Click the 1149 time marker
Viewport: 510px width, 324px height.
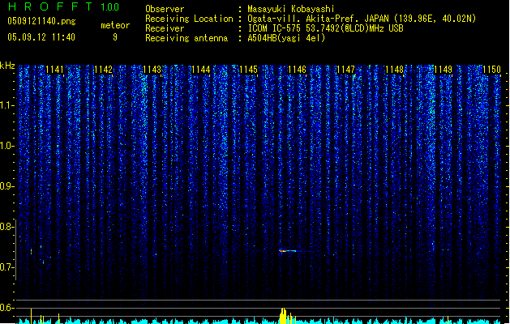tap(443, 70)
